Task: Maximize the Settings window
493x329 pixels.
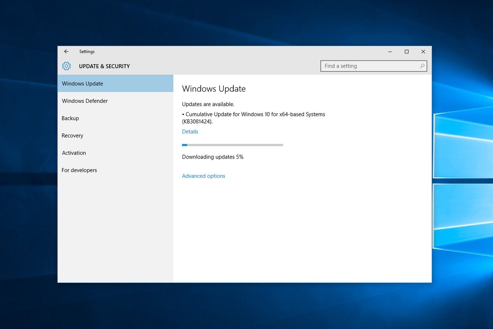Action: pyautogui.click(x=406, y=52)
